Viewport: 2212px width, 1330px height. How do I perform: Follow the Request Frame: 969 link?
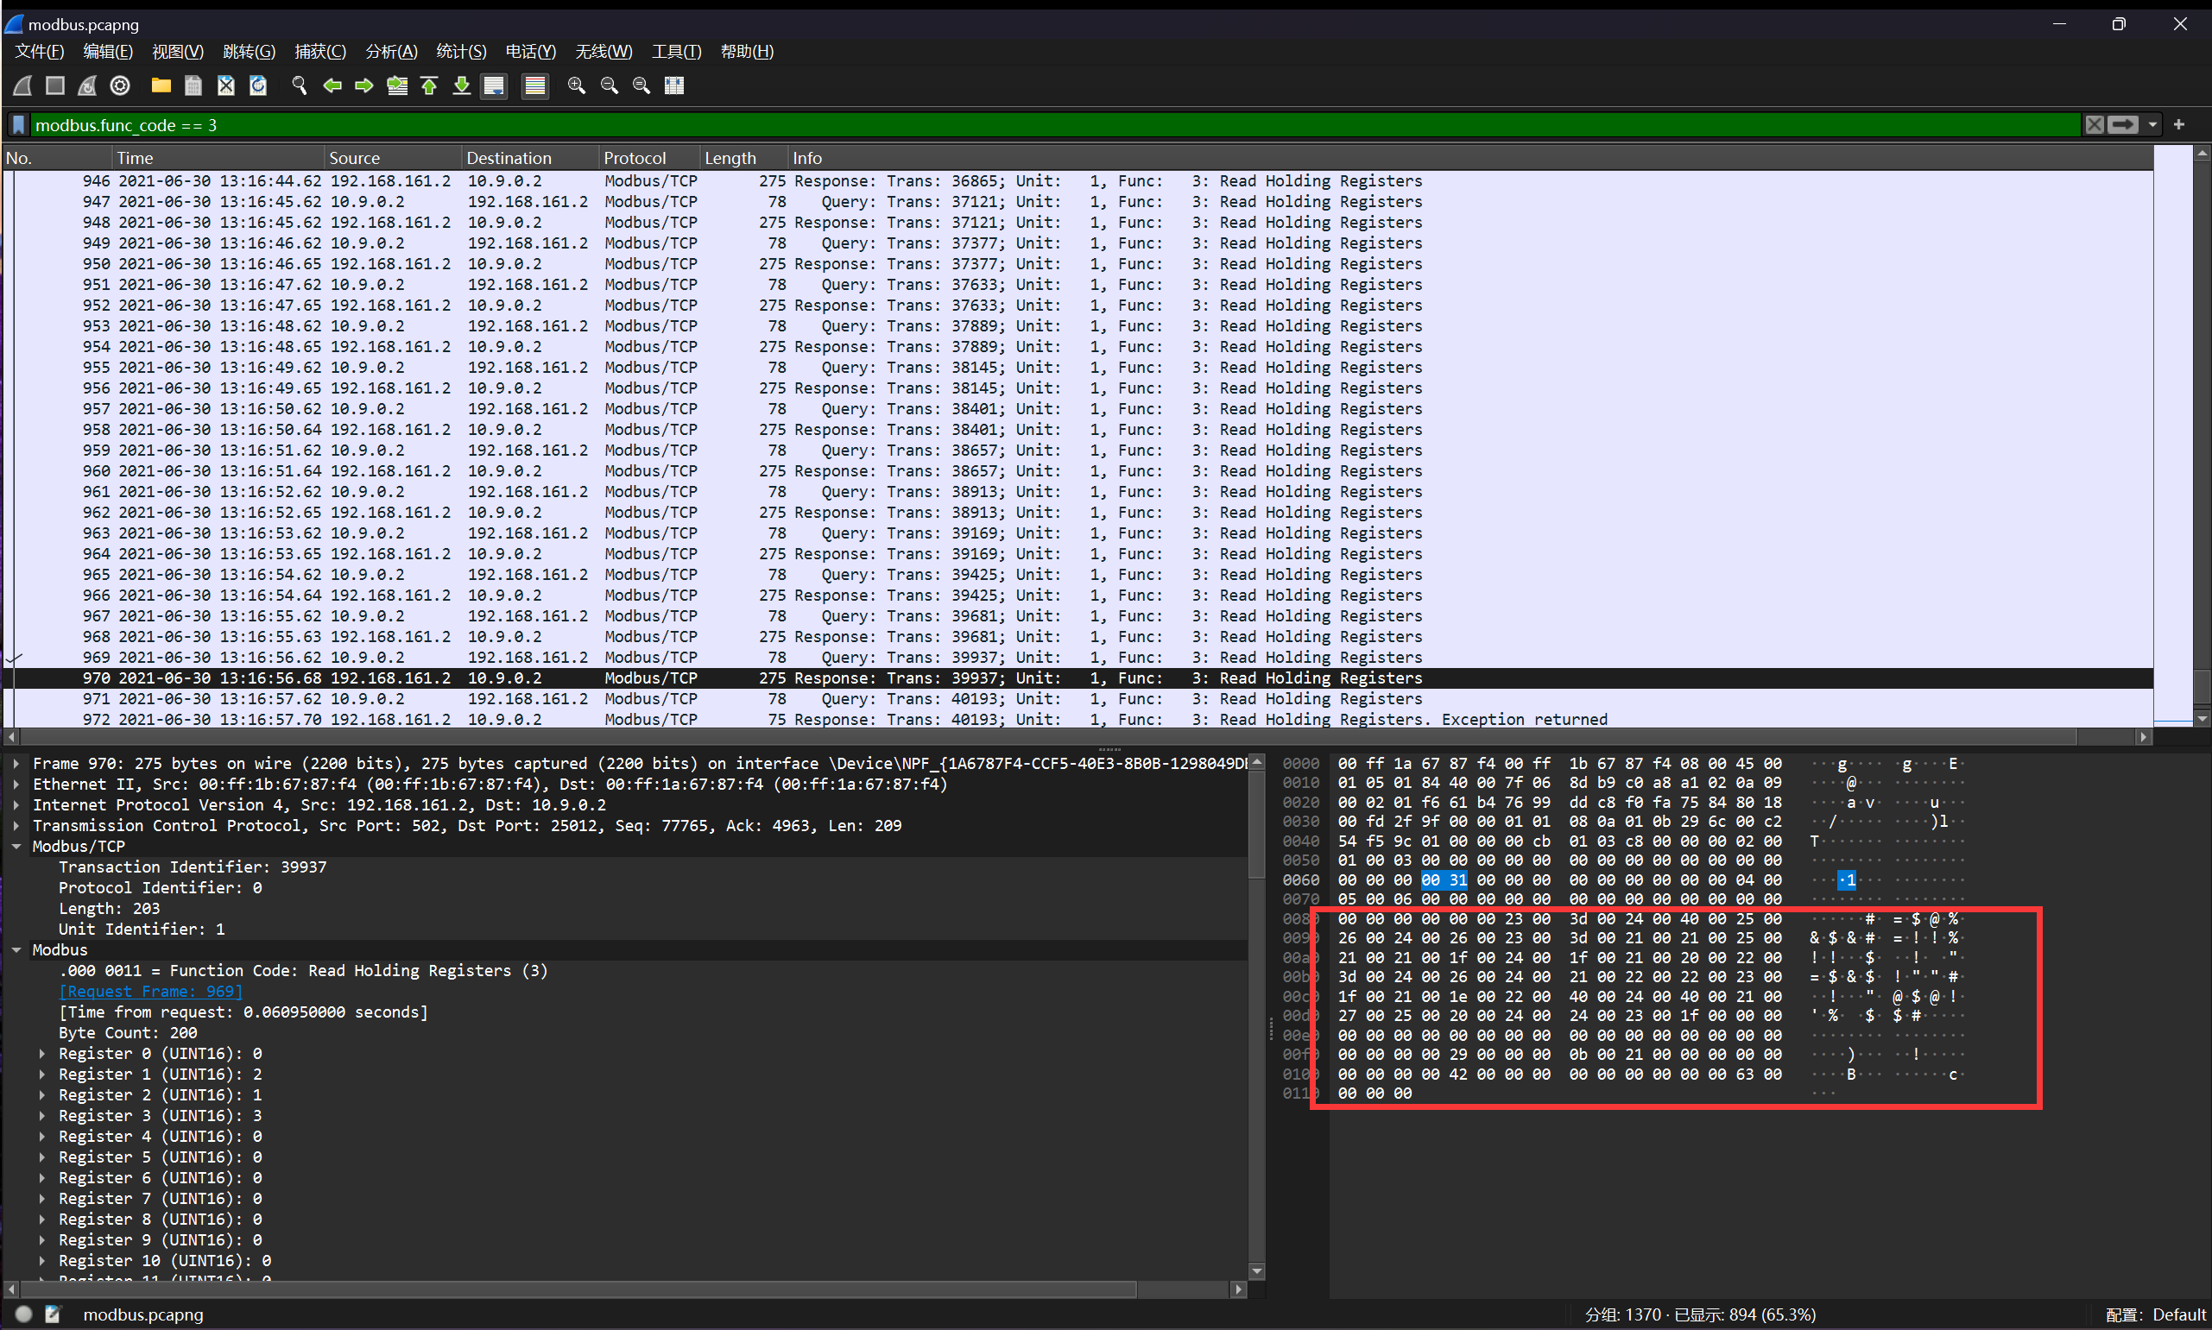150,991
